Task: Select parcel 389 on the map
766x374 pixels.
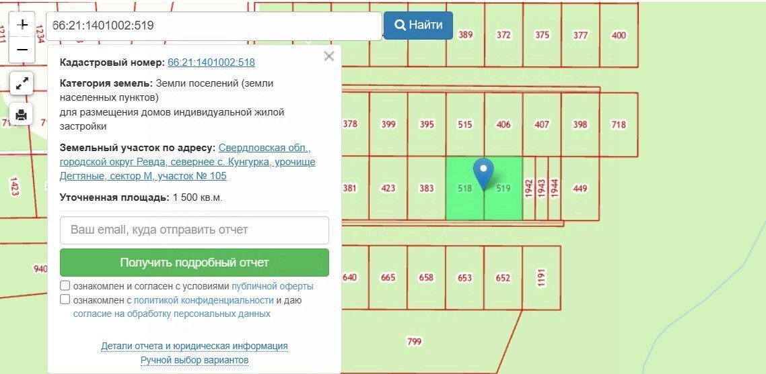Action: point(466,35)
